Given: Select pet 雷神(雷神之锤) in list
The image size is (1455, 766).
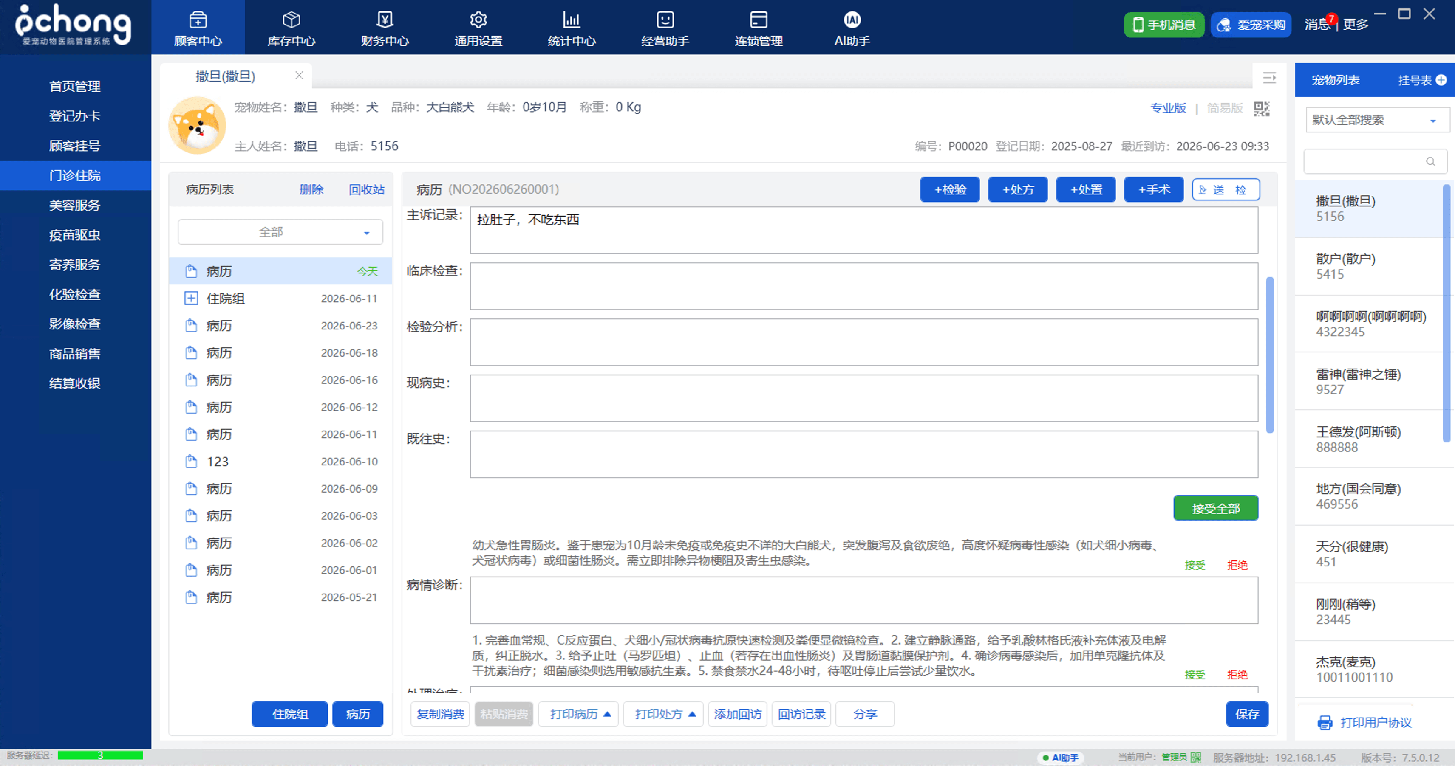Looking at the screenshot, I should click(1369, 382).
